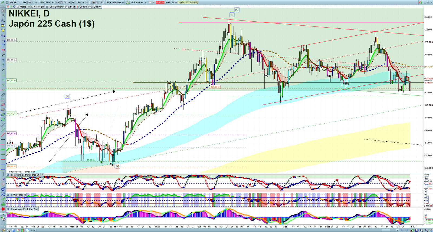This screenshot has width=433, height=232.
Task: Select the red ellipse drawing tool
Action: 3,105
